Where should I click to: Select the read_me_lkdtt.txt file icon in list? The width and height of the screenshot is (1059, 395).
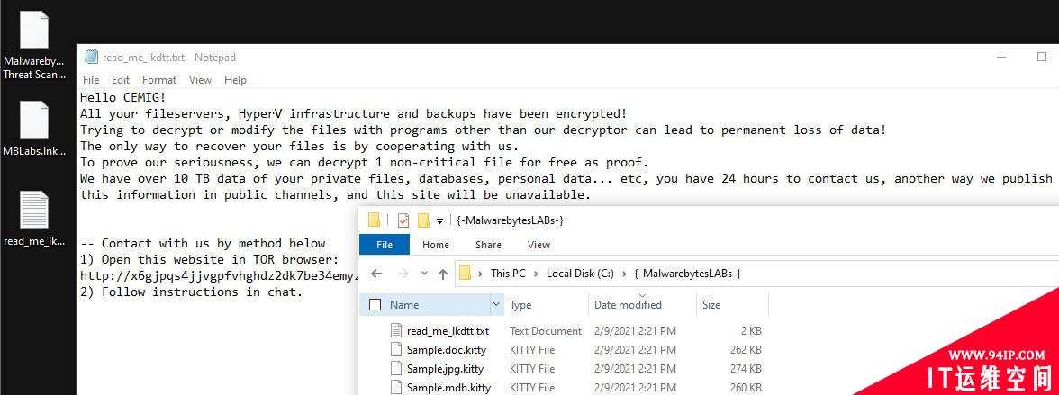397,331
